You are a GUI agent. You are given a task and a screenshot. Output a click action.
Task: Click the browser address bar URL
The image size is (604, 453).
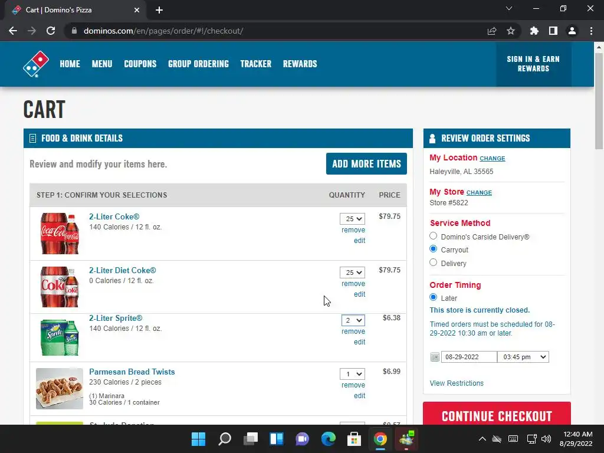(163, 31)
